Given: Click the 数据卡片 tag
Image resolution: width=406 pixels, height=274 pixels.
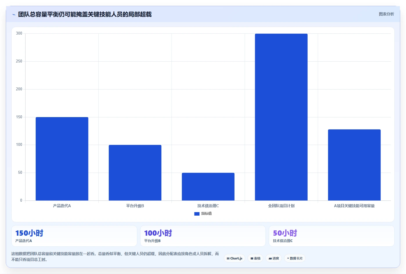Looking at the screenshot, I should 295,258.
